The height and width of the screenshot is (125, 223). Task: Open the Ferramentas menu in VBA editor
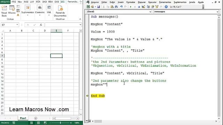165,2
